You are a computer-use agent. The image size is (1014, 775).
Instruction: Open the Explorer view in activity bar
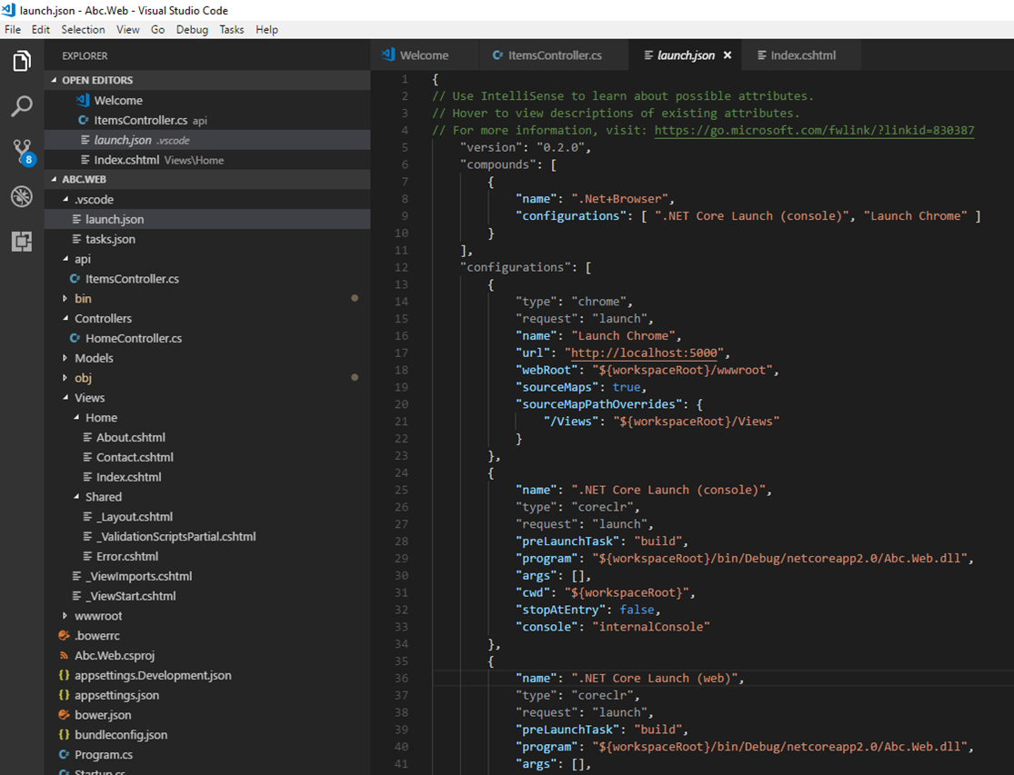pos(22,62)
